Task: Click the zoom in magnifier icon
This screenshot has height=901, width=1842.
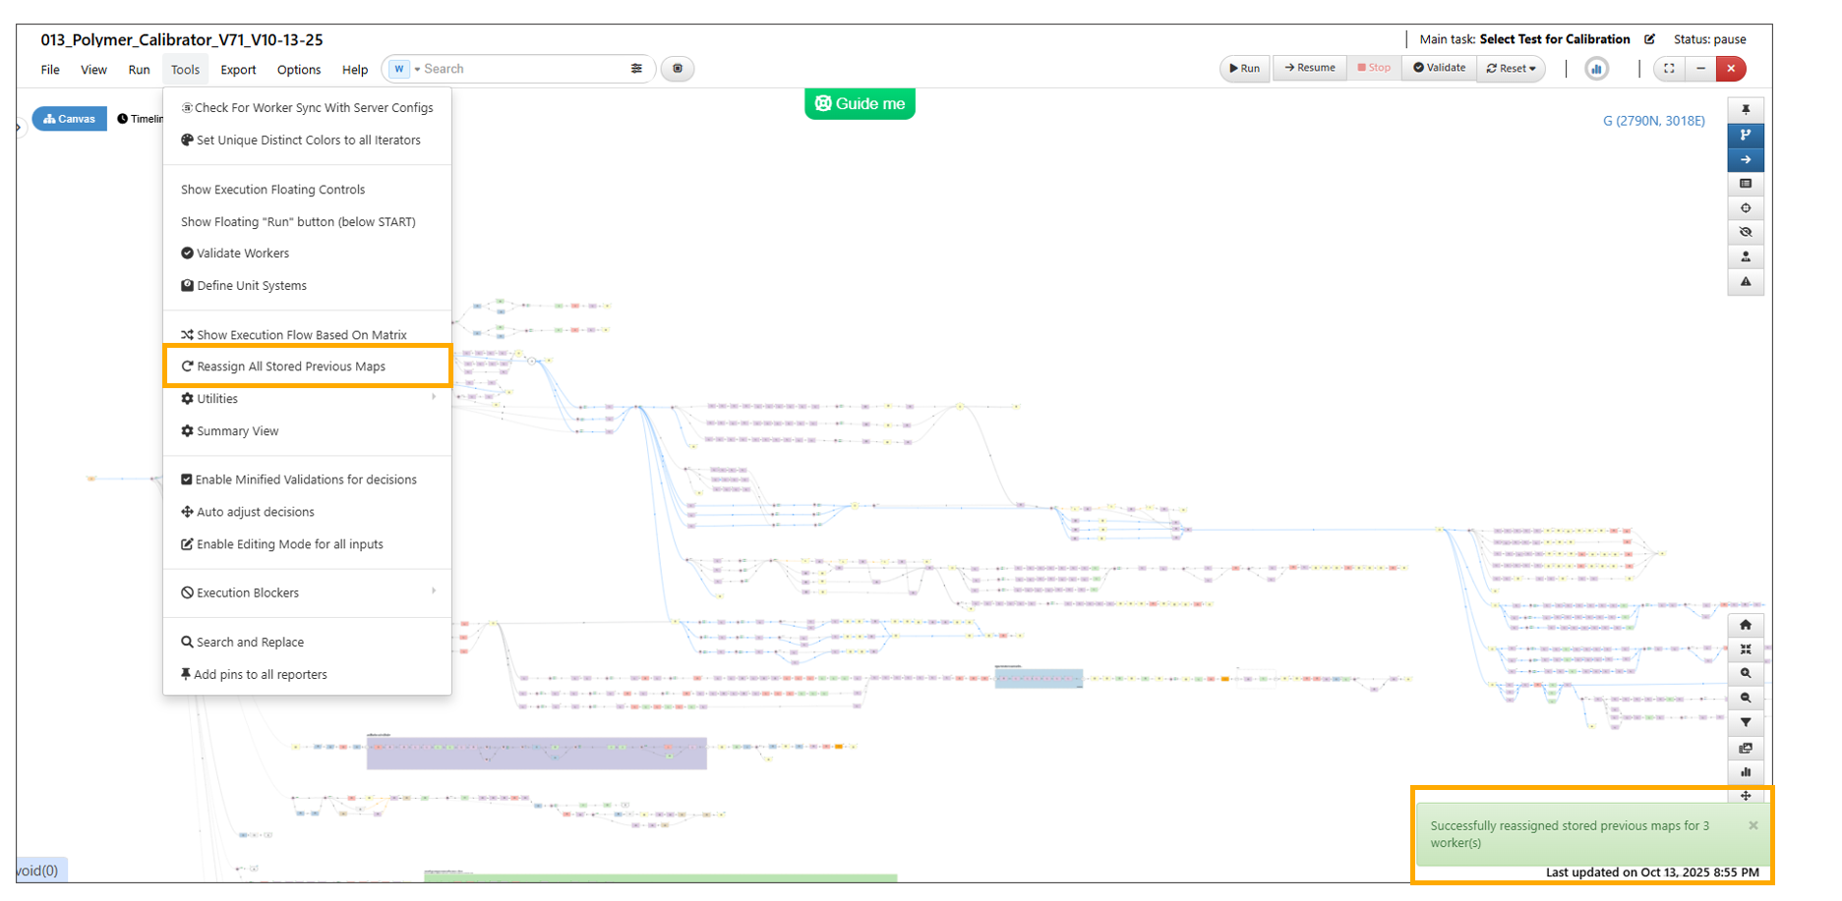Action: [1745, 674]
